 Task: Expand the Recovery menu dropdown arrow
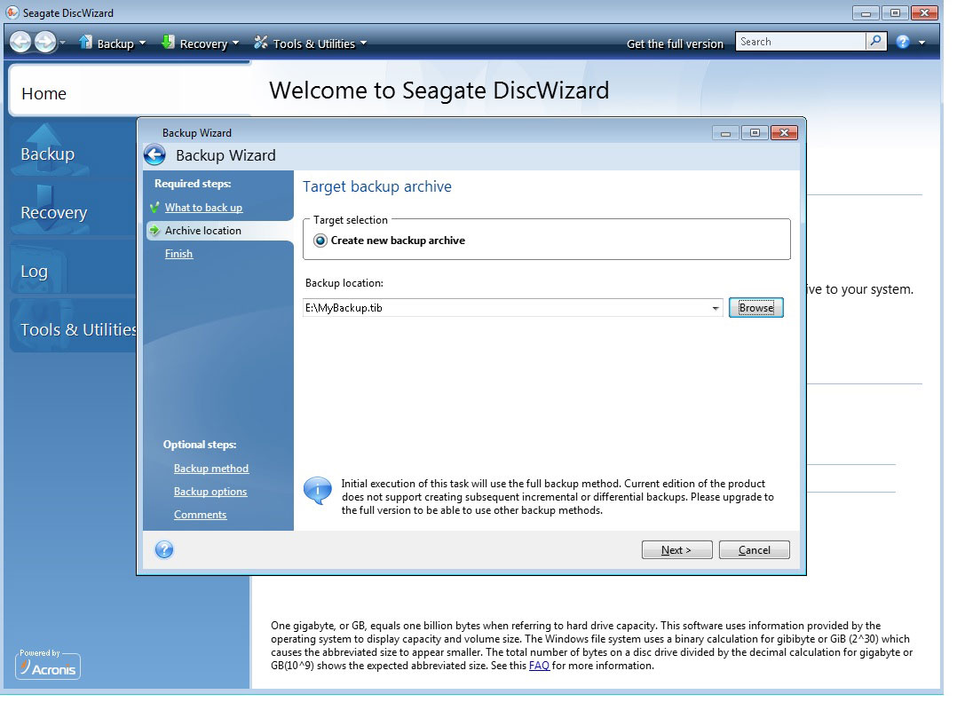click(x=235, y=43)
